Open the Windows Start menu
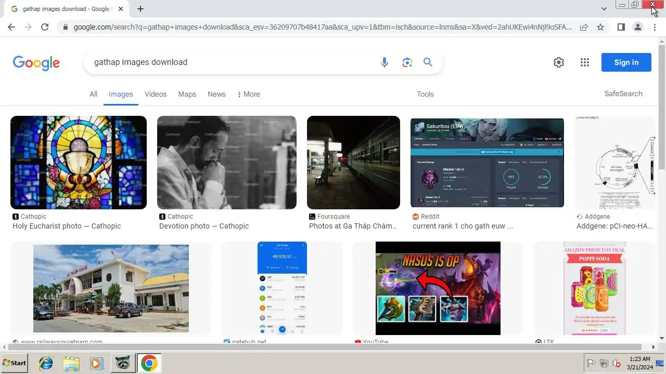The height and width of the screenshot is (374, 666). 15,363
